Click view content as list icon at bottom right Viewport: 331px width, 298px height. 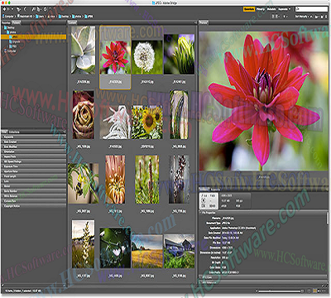(x=324, y=291)
